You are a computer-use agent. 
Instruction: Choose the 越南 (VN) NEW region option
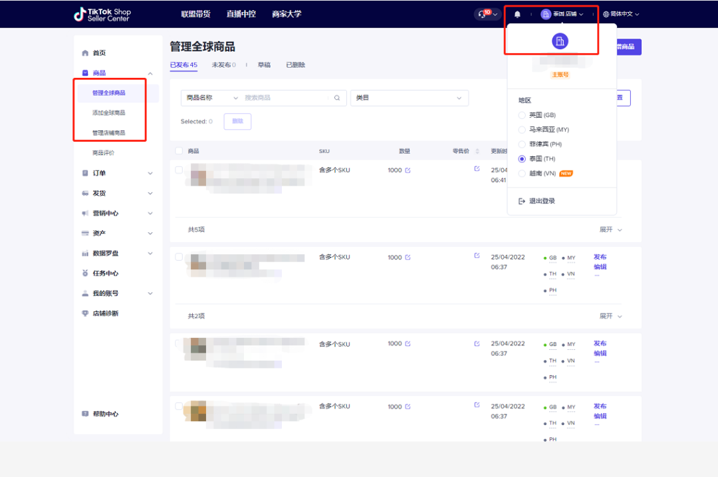522,173
